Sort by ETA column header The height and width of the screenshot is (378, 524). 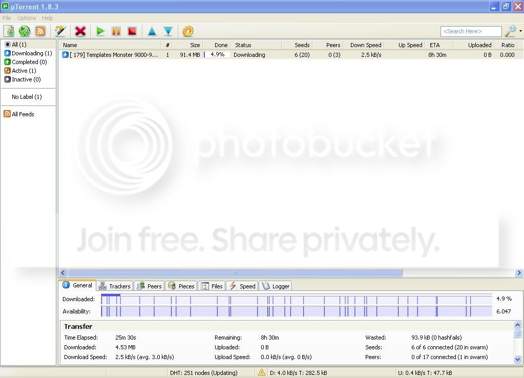pyautogui.click(x=439, y=45)
